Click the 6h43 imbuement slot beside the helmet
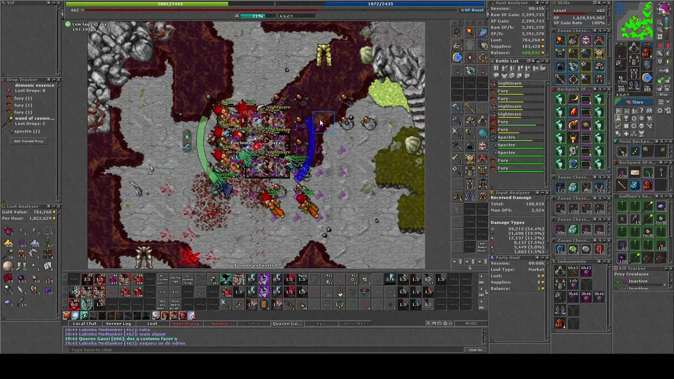This screenshot has width=674, height=379. 573,271
